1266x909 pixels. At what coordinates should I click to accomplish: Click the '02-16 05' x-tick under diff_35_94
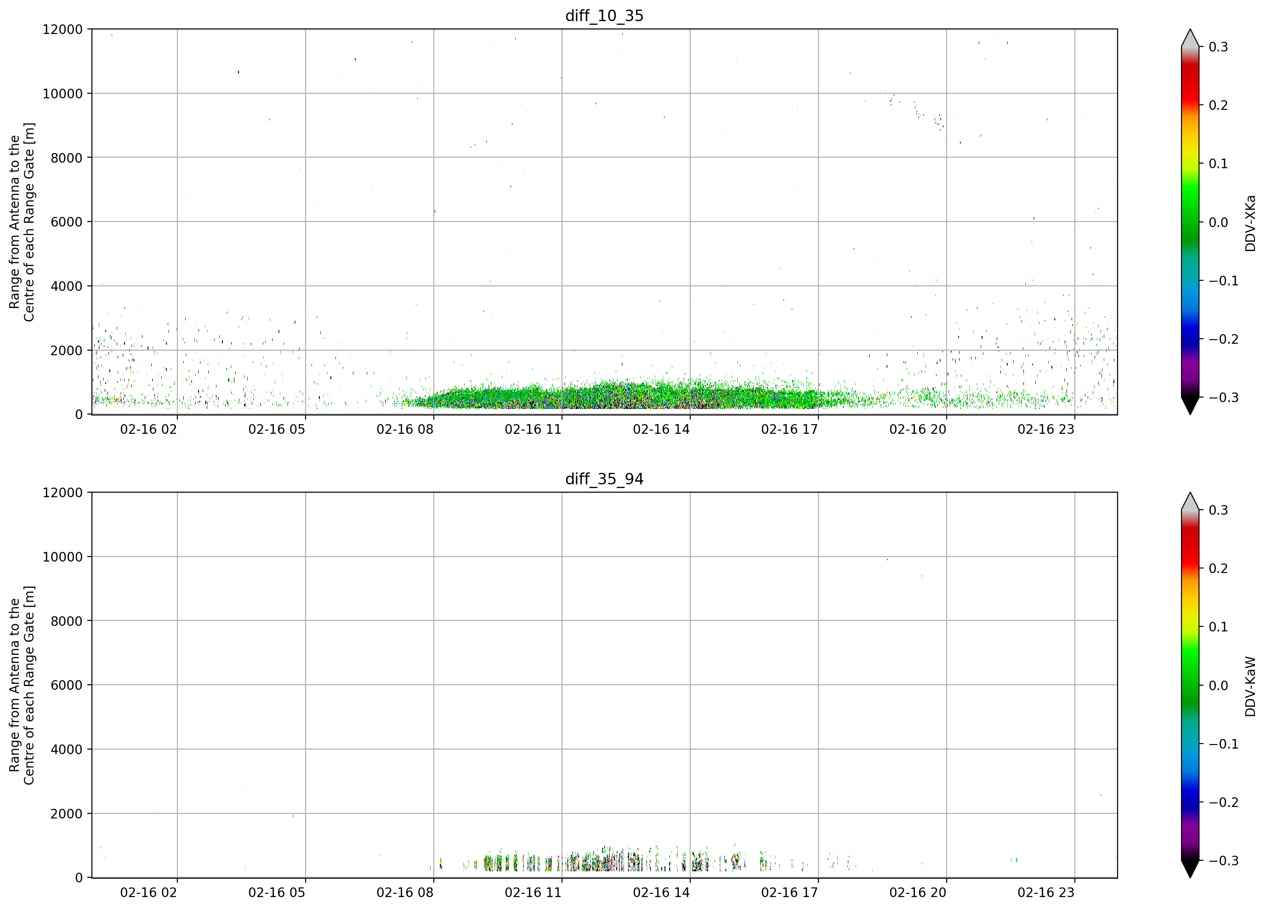pos(277,893)
